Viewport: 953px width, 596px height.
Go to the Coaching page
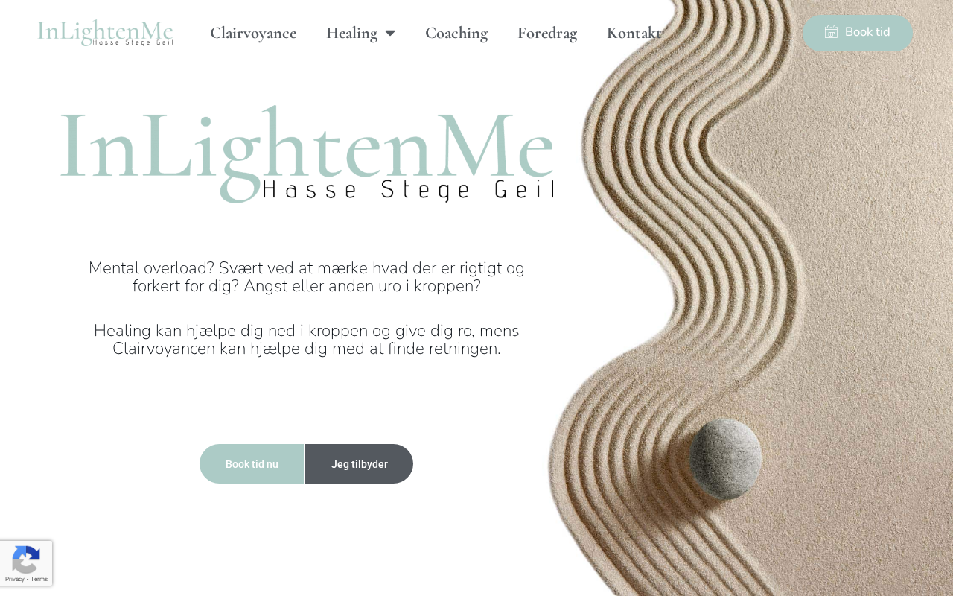coord(456,33)
